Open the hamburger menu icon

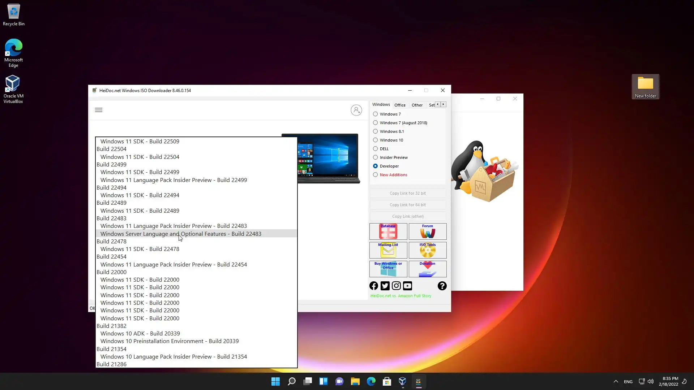click(x=99, y=110)
